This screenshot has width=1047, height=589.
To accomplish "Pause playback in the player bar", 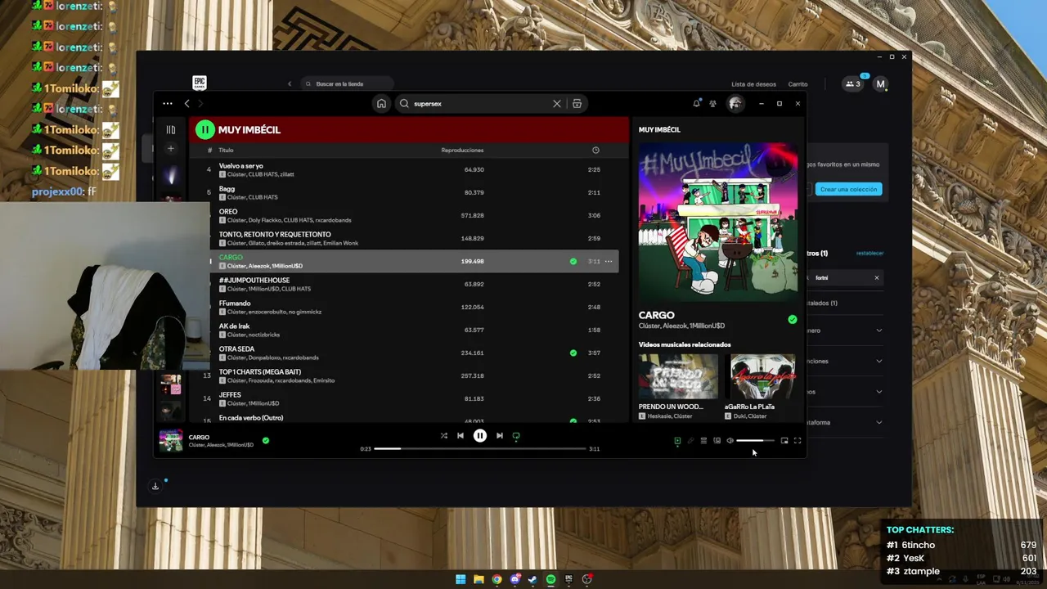I will click(x=480, y=436).
